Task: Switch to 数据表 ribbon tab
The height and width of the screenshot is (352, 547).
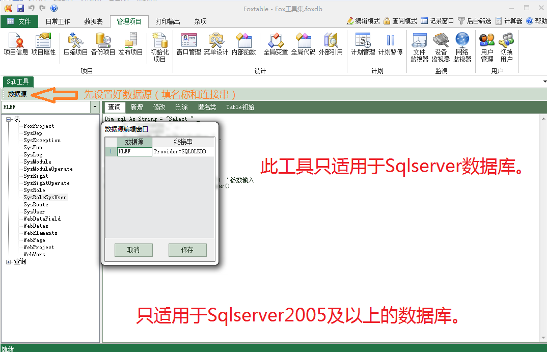Action: [x=94, y=21]
